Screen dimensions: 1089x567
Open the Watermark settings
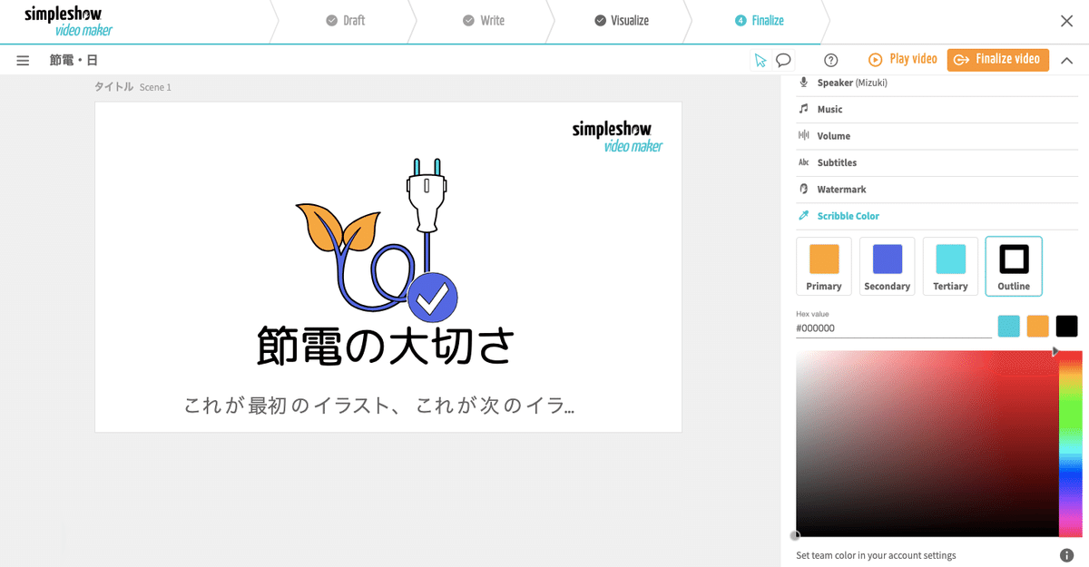tap(937, 190)
